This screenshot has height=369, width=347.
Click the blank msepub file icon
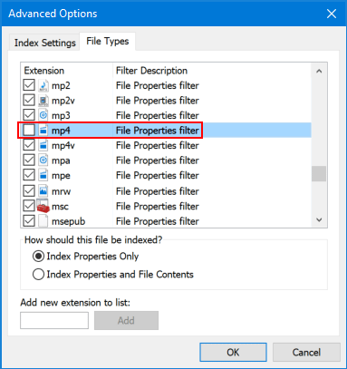click(x=43, y=221)
